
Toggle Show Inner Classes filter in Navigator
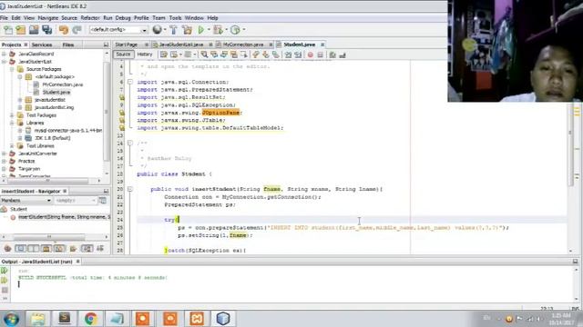(x=59, y=248)
